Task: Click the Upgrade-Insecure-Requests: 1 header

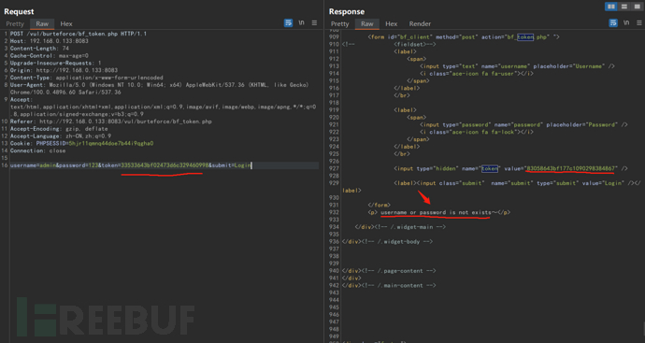Action: click(x=55, y=63)
